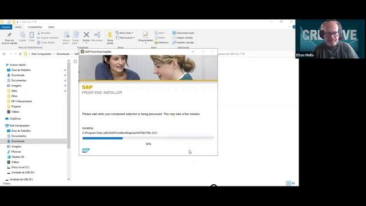Toggle the select-all checkbox in the file list

click(75, 61)
